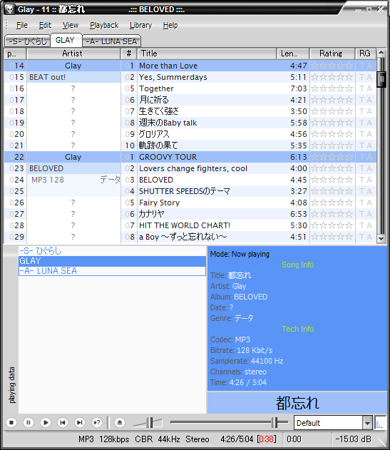Click the Stop playback button
The width and height of the screenshot is (390, 450).
(x=11, y=422)
